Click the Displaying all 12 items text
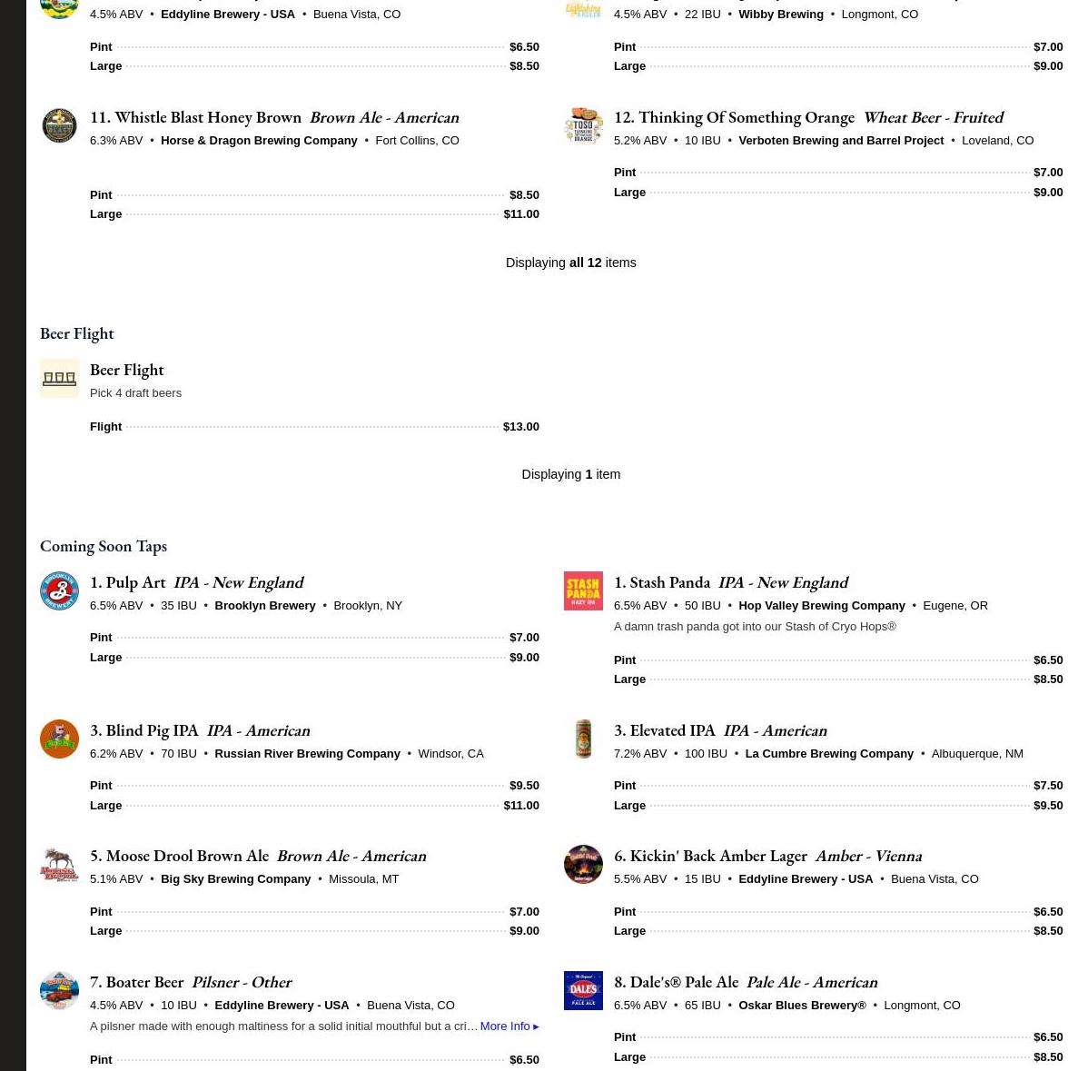 pyautogui.click(x=571, y=263)
